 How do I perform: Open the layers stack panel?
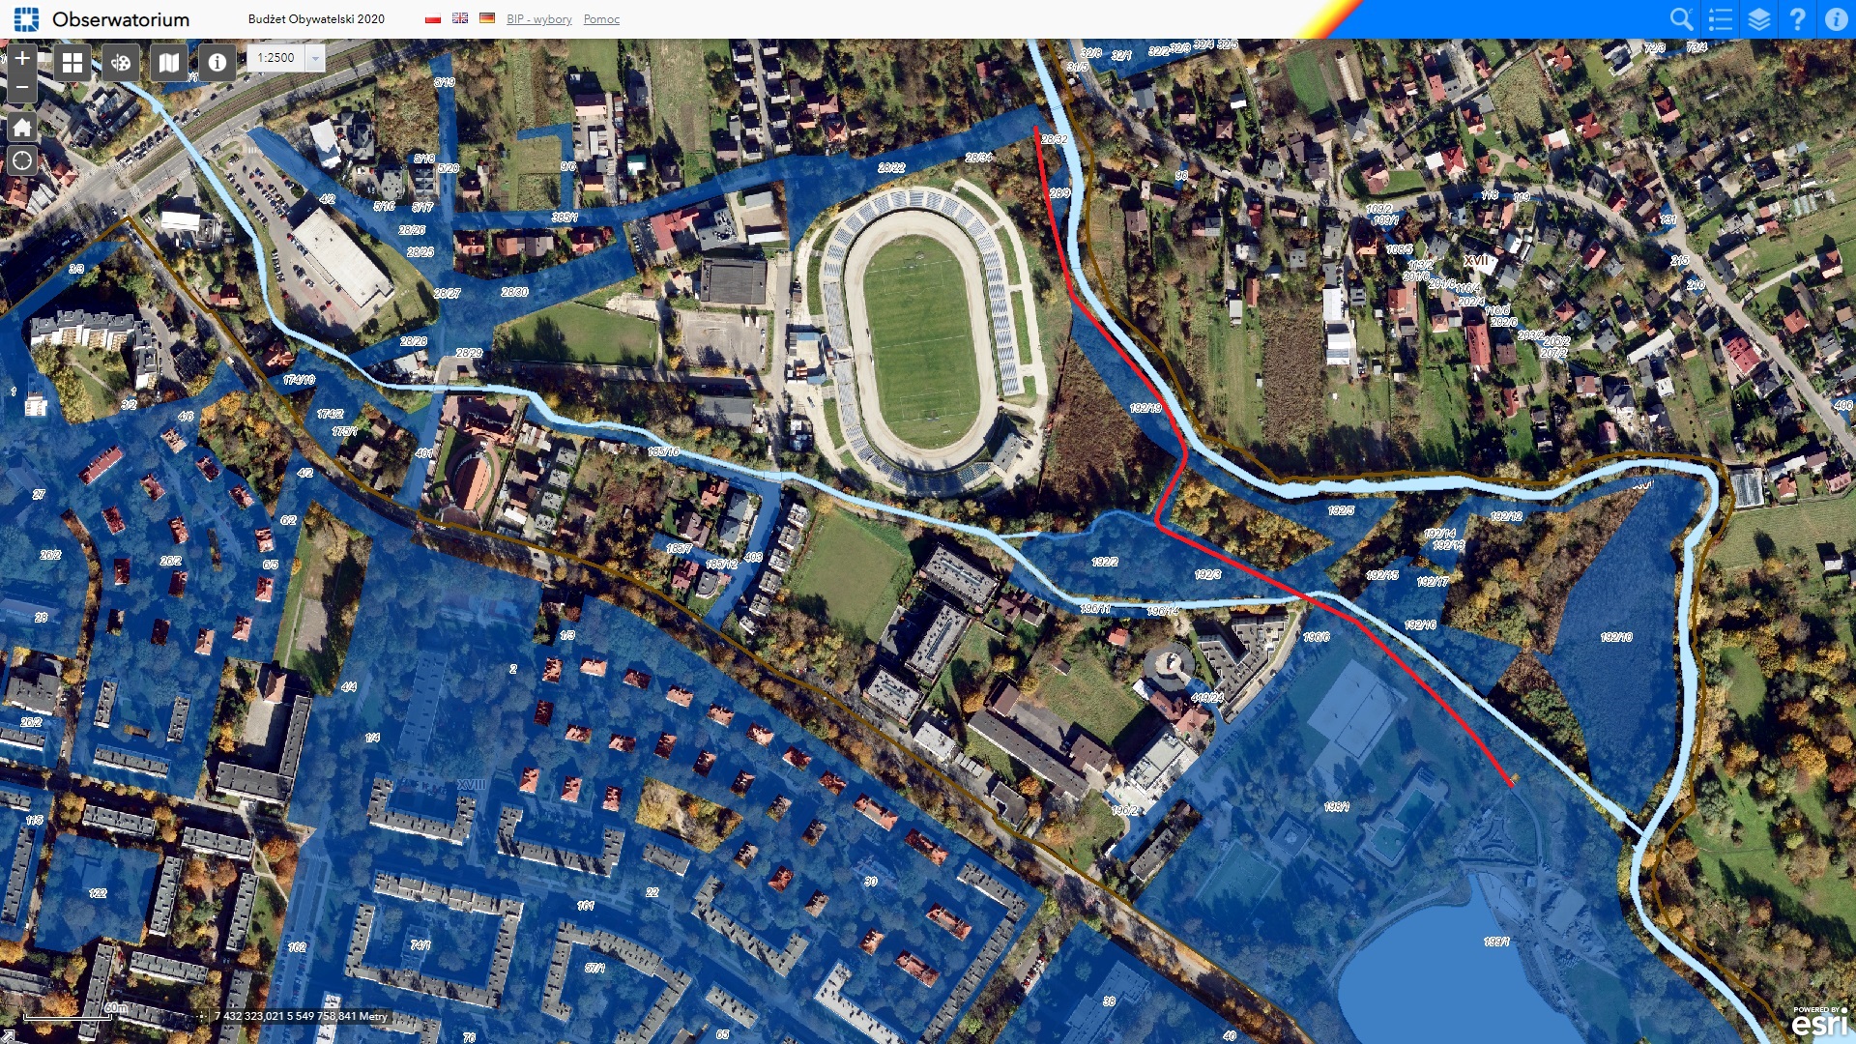pyautogui.click(x=1759, y=19)
